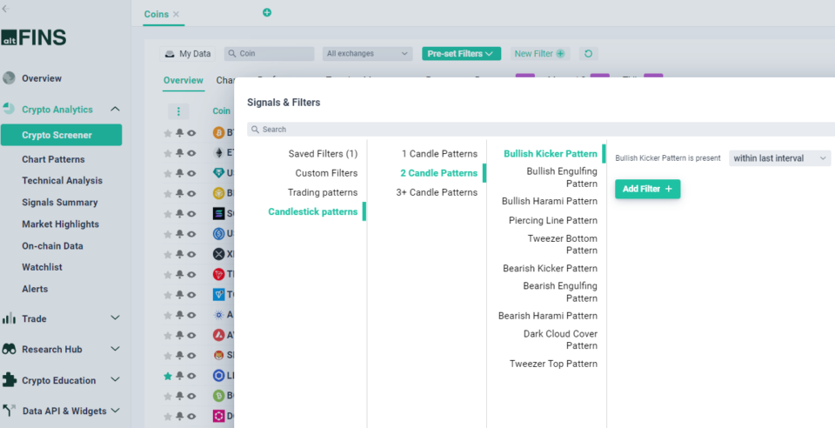Click the binoculars Research Hub icon
Viewport: 835px width, 428px height.
point(10,350)
